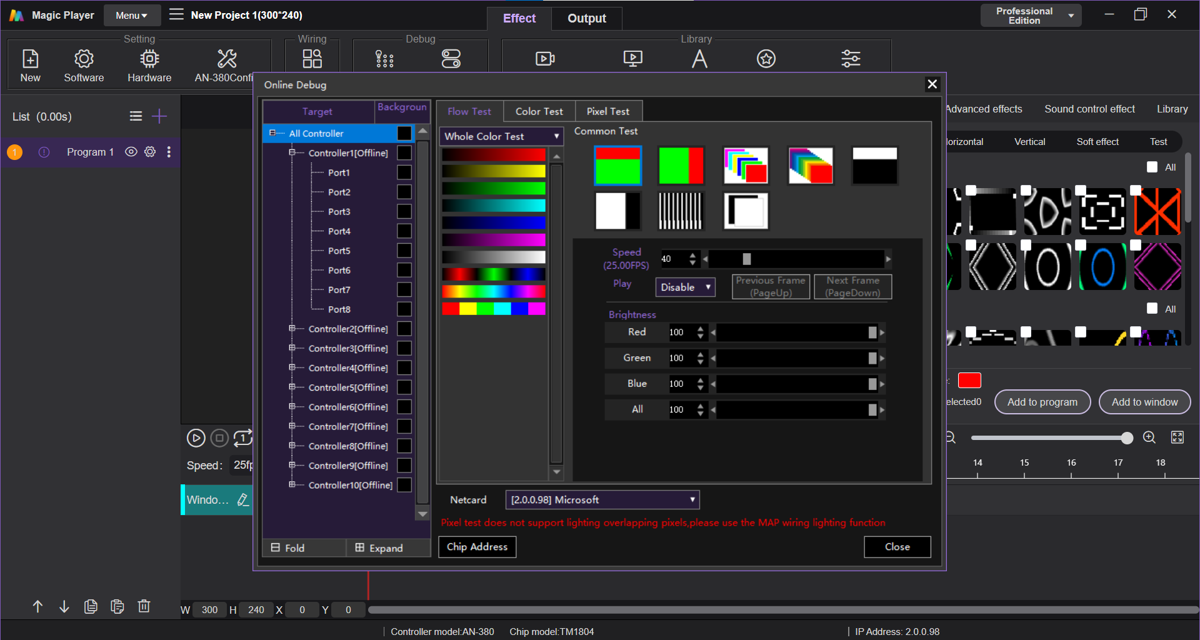Open Whole Color Test dropdown
1200x640 pixels.
(501, 136)
